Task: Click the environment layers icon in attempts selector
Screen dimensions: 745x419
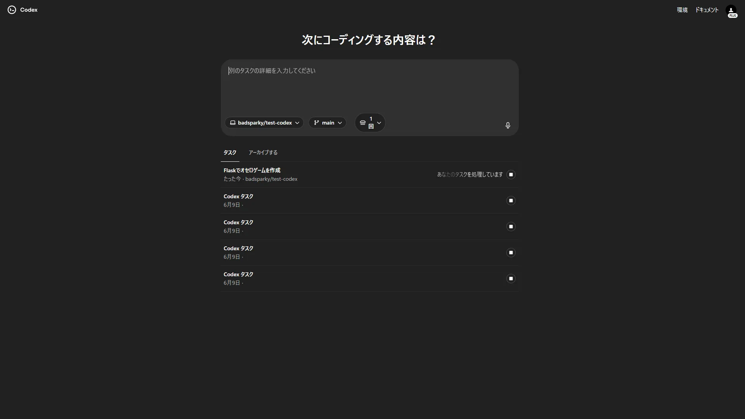Action: (x=362, y=123)
